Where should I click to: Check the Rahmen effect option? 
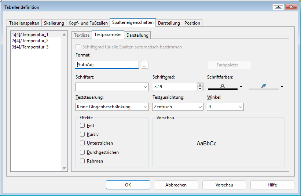coord(82,161)
